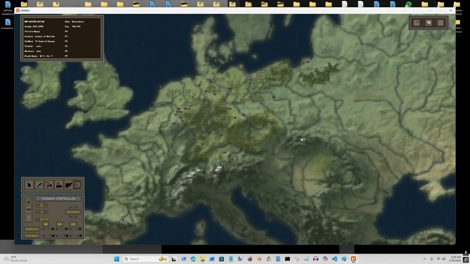Click the down arrow below ALTITUDE

click(71, 217)
